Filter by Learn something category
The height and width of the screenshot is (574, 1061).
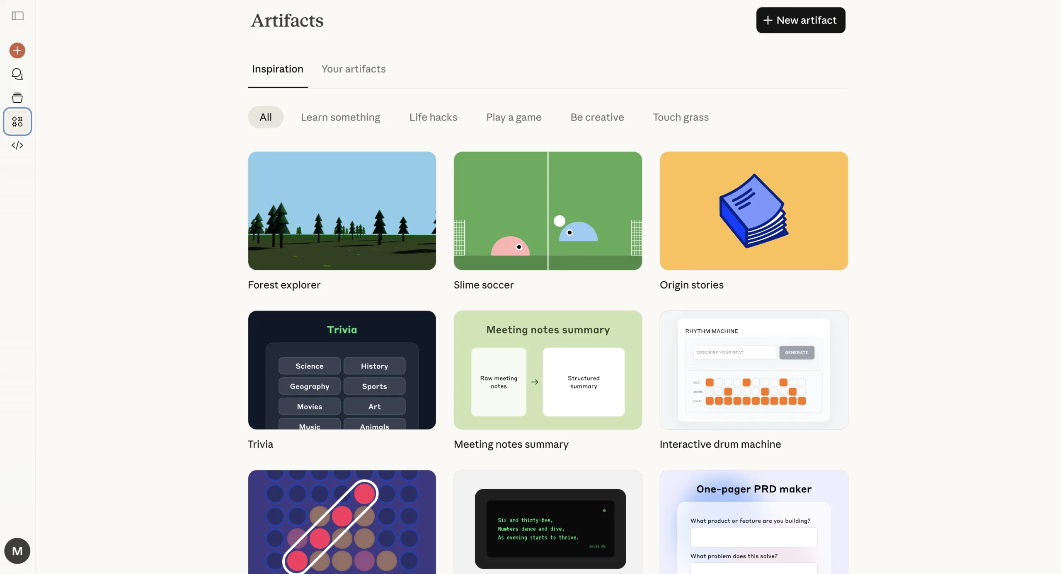click(x=340, y=117)
